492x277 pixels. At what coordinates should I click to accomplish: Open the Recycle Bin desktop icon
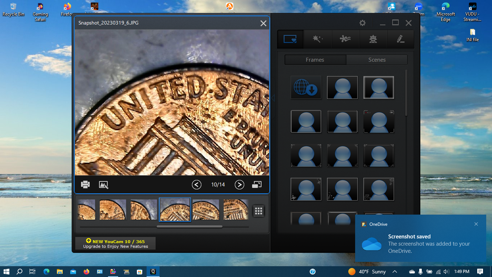tap(13, 9)
